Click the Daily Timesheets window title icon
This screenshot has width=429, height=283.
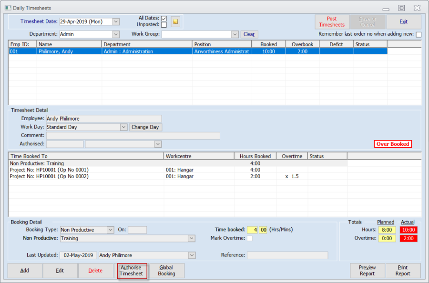coord(8,8)
